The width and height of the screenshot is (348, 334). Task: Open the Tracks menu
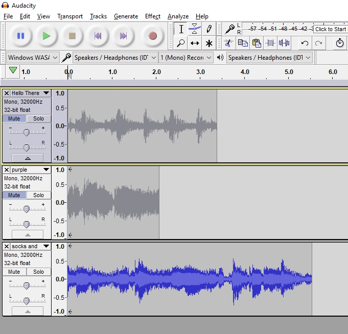[x=98, y=16]
